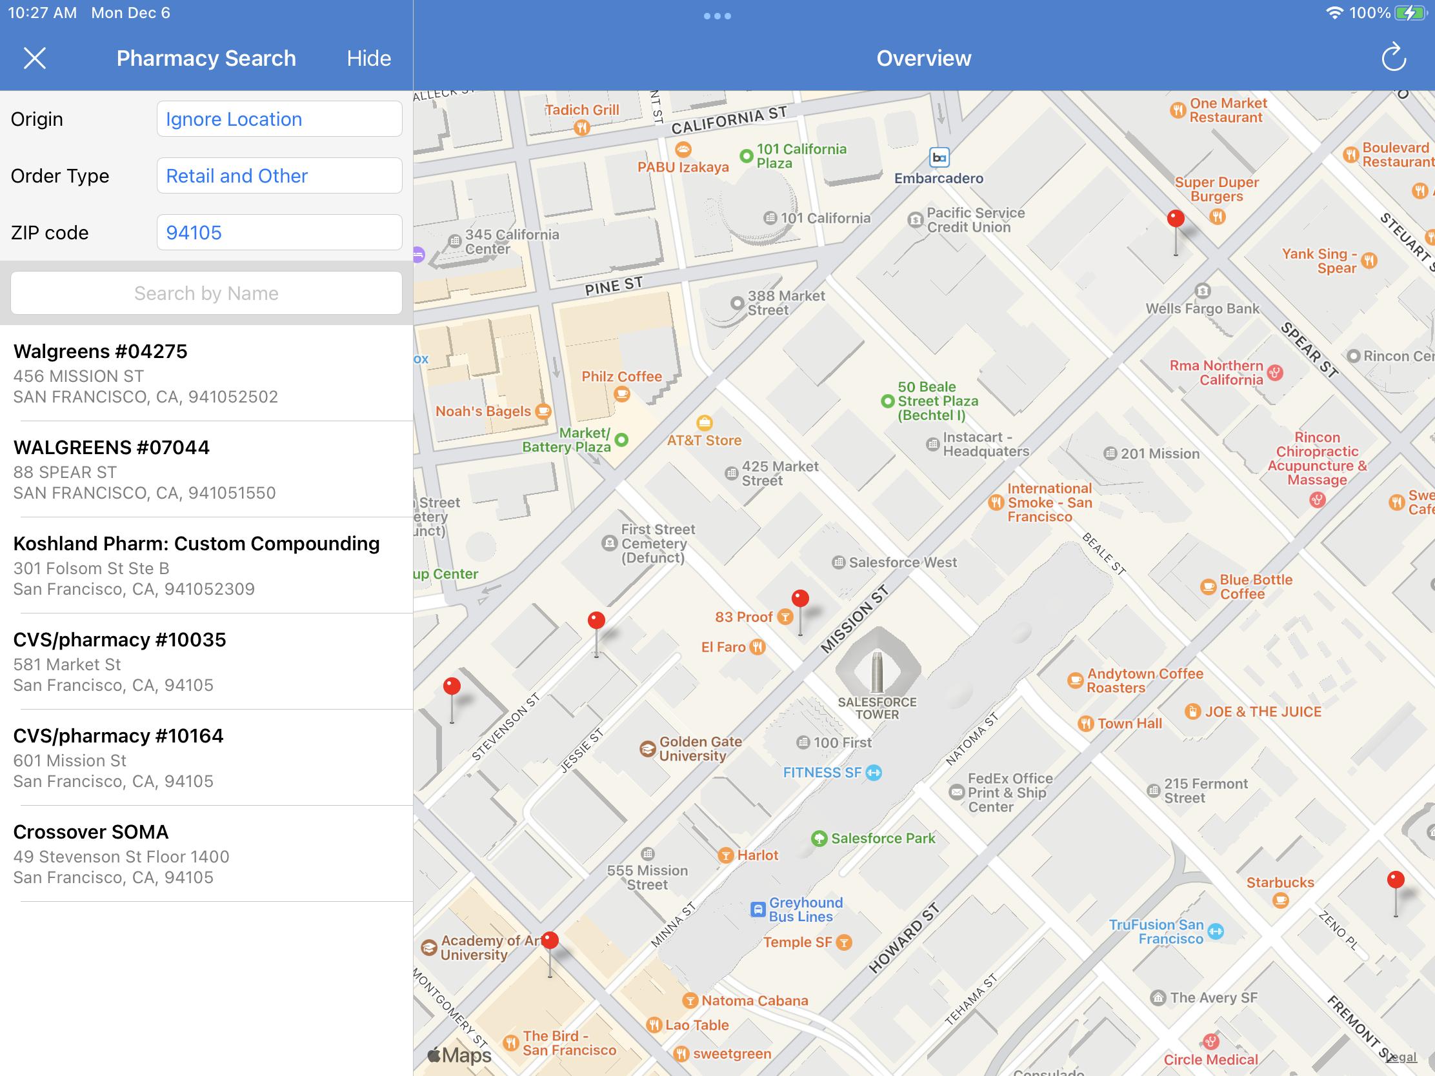Tap the red pin above Stevenson St
This screenshot has height=1076, width=1435.
click(596, 621)
